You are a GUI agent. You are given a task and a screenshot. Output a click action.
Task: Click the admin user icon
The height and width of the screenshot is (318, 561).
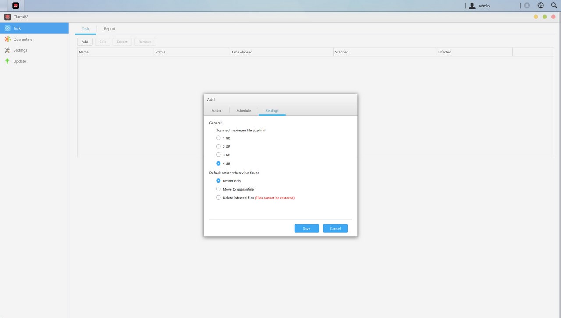[472, 6]
